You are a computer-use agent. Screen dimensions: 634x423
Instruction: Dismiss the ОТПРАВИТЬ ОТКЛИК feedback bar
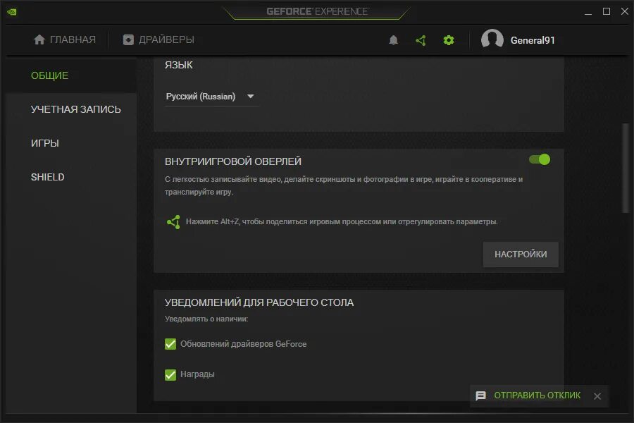(597, 396)
